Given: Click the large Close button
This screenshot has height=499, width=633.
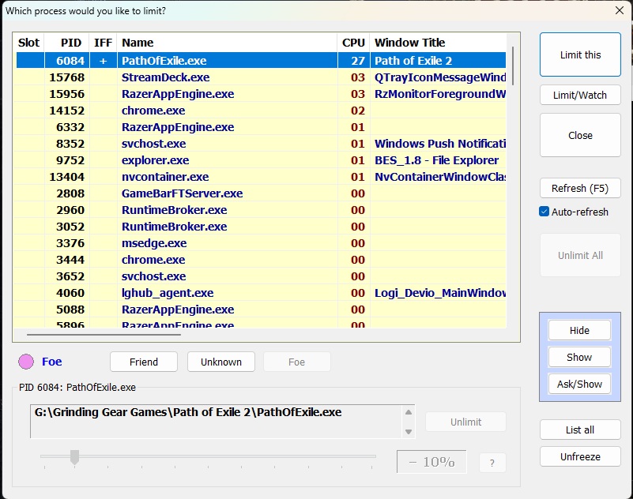Looking at the screenshot, I should click(x=580, y=135).
